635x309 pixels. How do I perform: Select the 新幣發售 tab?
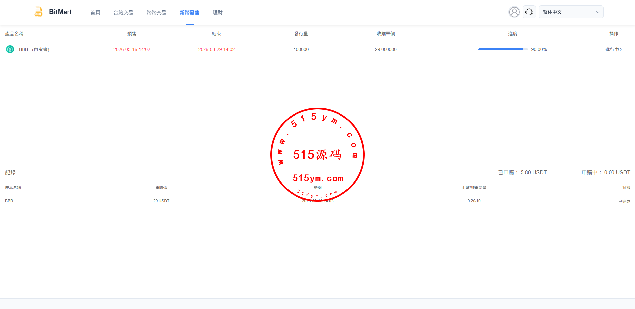coord(189,12)
